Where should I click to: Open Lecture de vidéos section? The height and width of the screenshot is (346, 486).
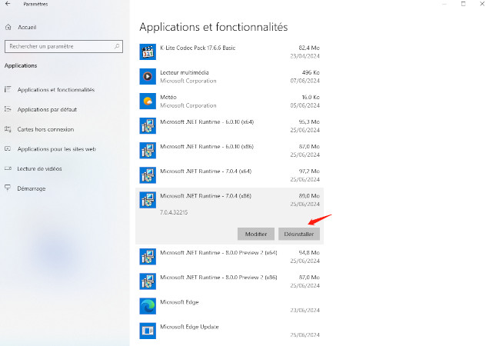click(39, 168)
